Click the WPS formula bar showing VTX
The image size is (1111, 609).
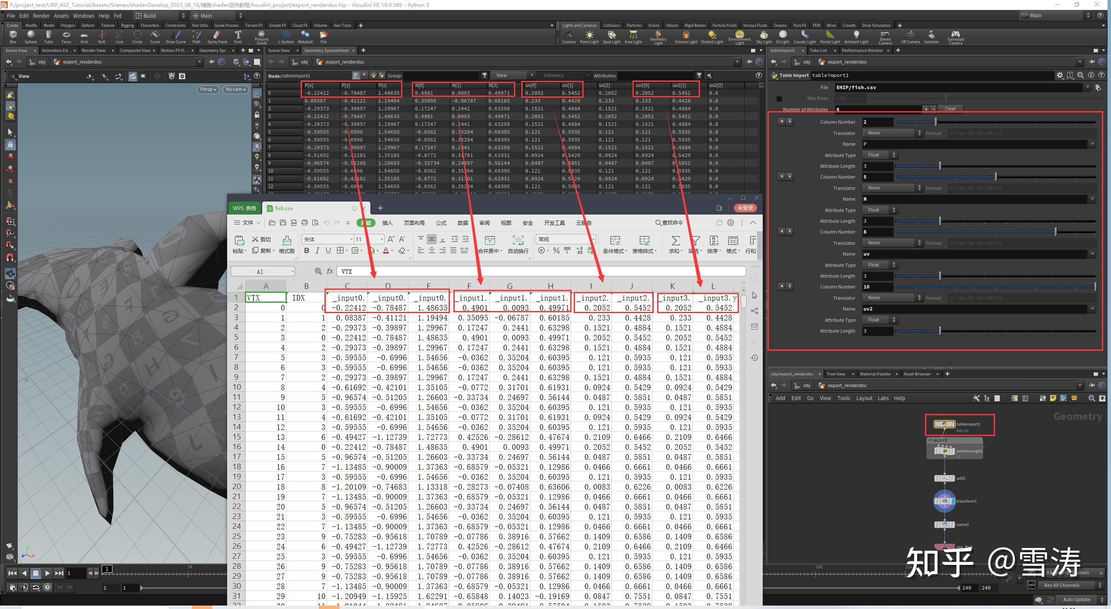point(541,272)
